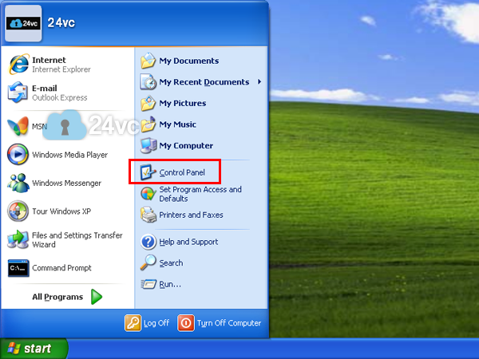Open Printers and Faxes icon
This screenshot has height=359, width=479.
(x=148, y=215)
